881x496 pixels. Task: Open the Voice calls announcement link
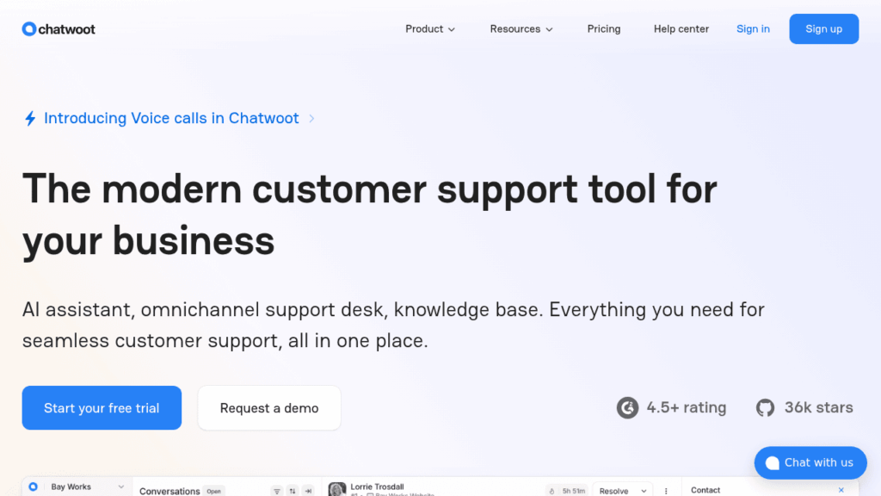[x=171, y=118]
